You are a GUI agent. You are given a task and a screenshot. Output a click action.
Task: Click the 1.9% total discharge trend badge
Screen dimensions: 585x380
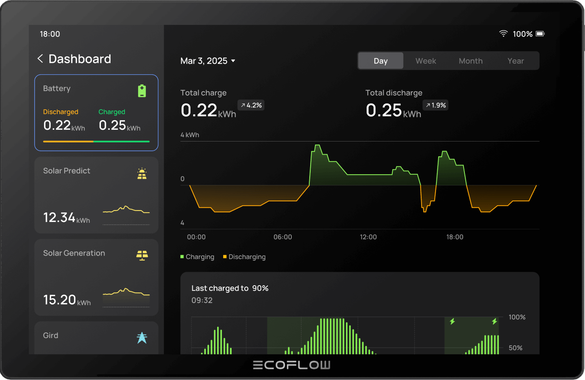(x=436, y=105)
